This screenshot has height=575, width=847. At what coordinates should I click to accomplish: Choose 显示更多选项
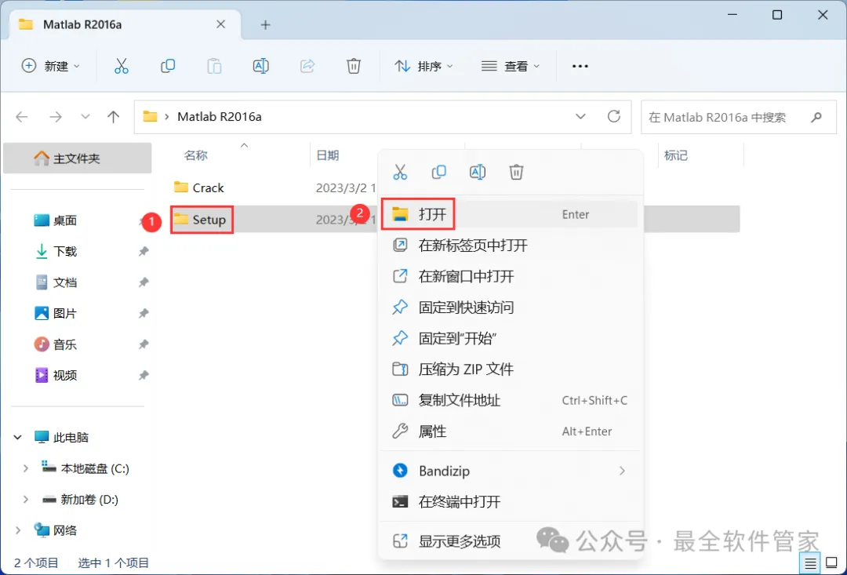pyautogui.click(x=511, y=541)
